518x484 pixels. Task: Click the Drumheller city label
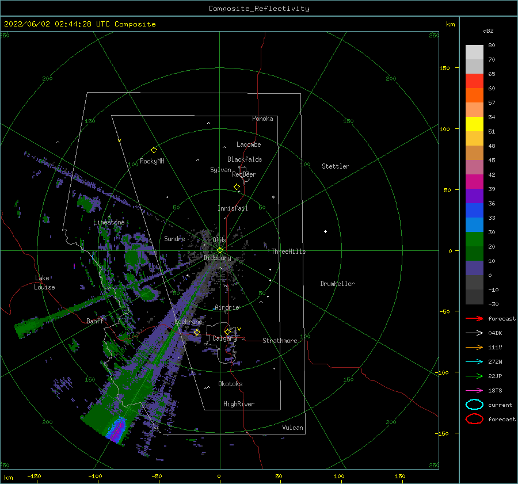pos(337,284)
